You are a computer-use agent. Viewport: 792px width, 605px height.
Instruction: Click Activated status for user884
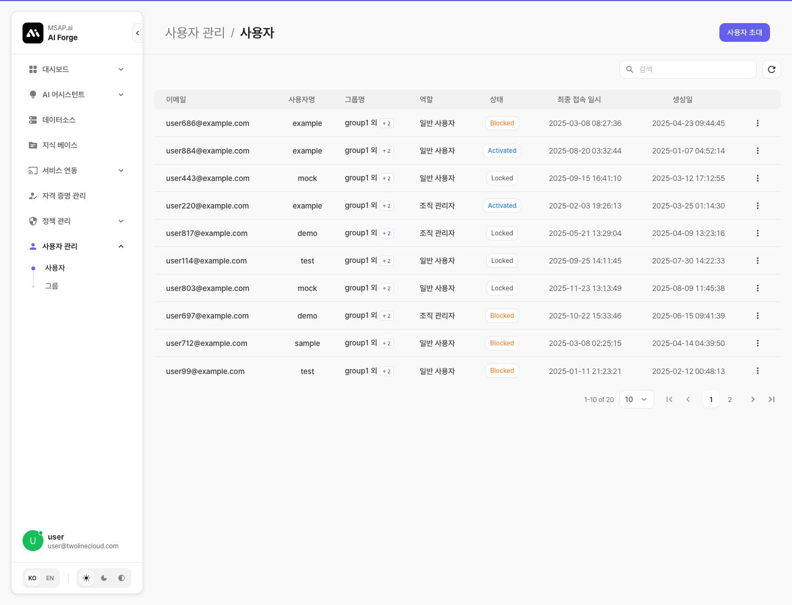click(502, 151)
